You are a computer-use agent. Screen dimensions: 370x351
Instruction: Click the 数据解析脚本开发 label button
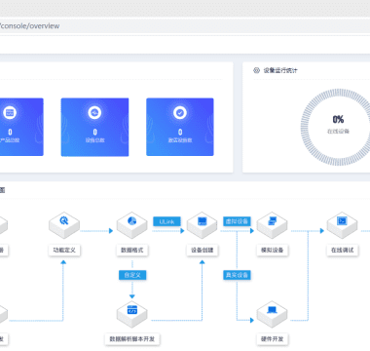[132, 339]
